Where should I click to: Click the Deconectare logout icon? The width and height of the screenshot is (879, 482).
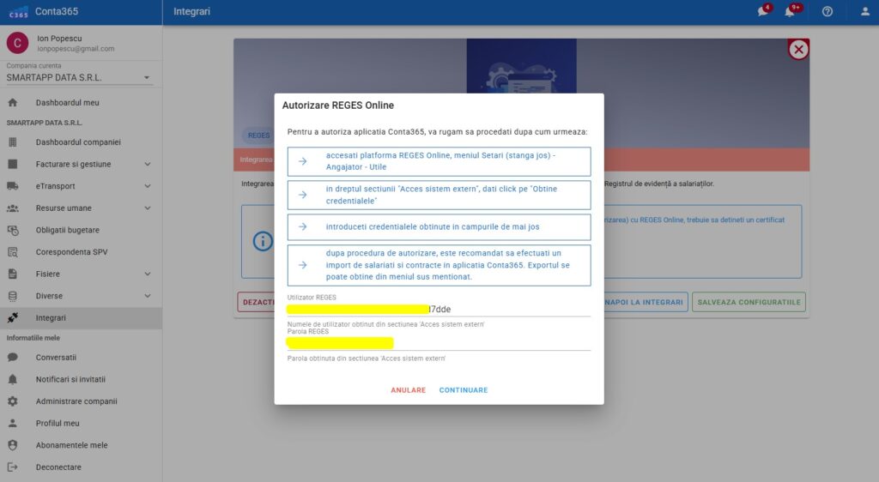[x=12, y=467]
